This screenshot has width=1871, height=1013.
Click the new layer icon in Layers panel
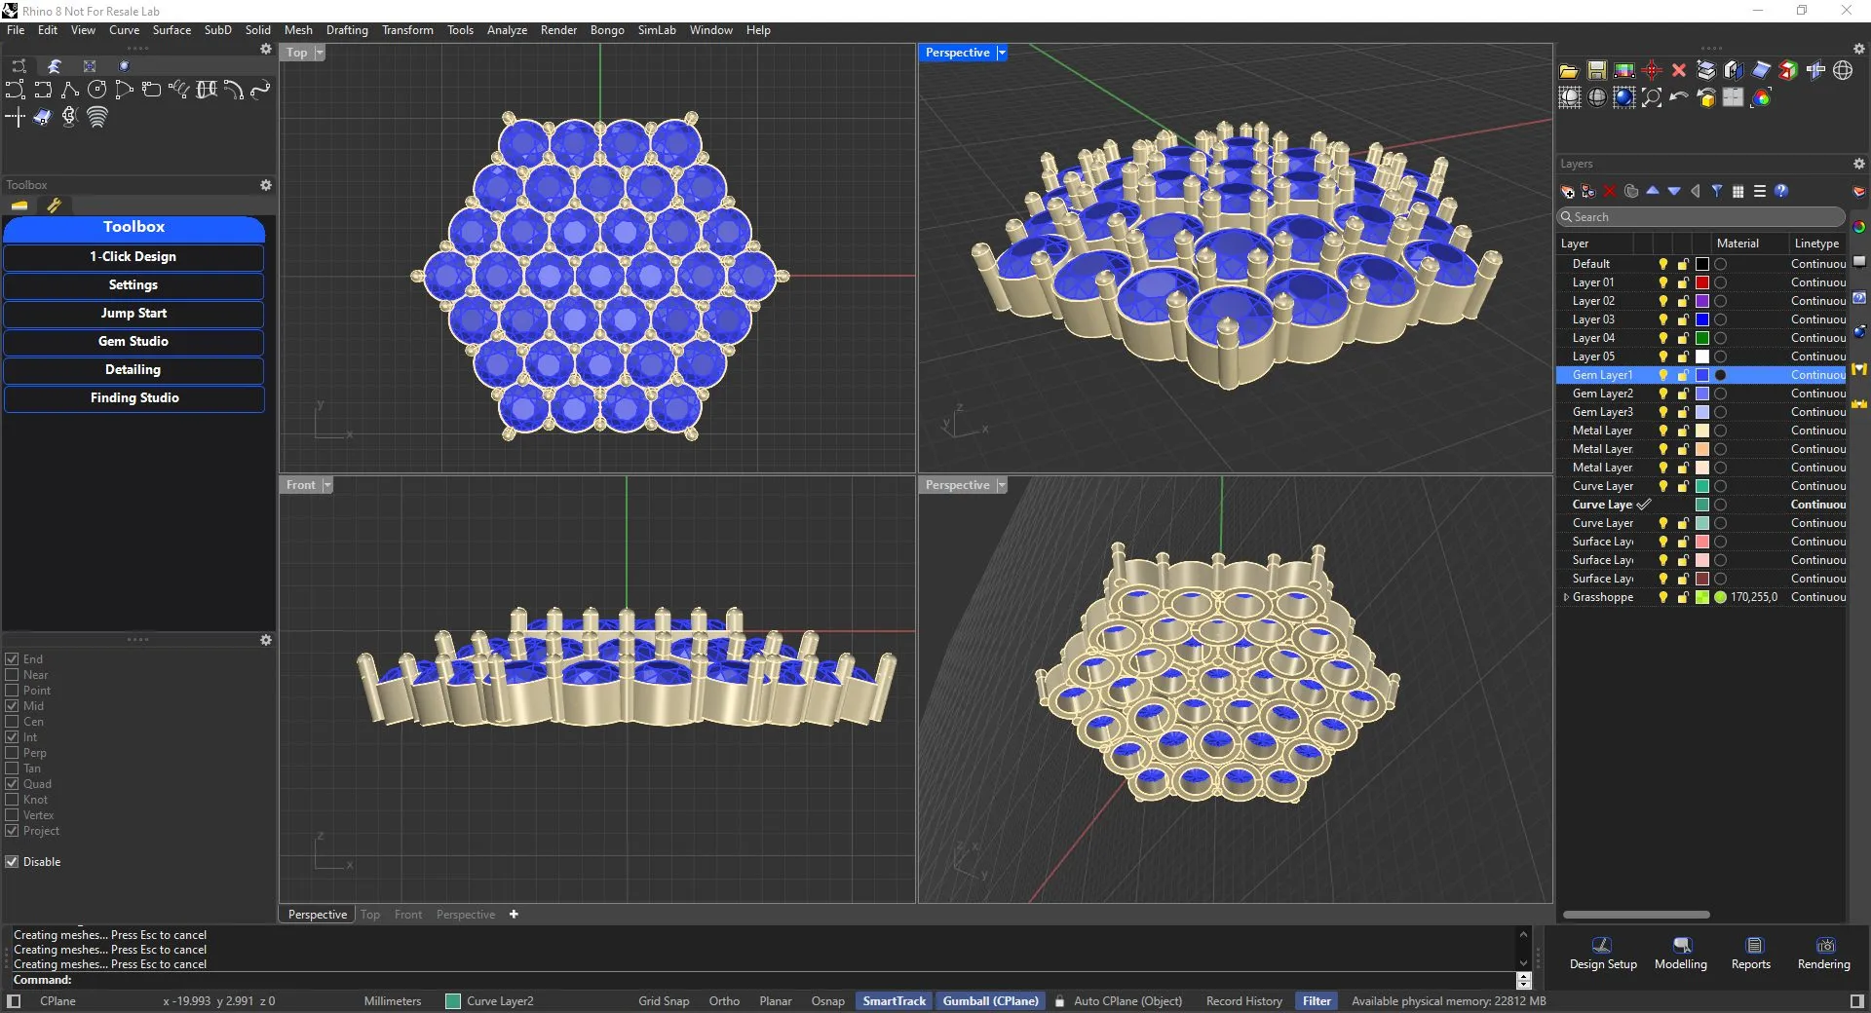[1568, 192]
